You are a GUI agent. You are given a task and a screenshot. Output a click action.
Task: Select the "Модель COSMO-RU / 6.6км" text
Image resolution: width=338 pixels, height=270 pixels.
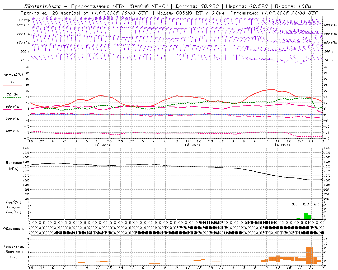190,13
